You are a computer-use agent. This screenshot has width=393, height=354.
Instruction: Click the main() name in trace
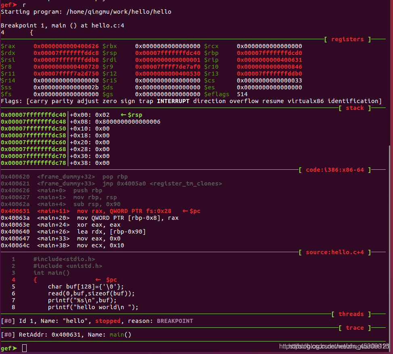tap(120, 335)
